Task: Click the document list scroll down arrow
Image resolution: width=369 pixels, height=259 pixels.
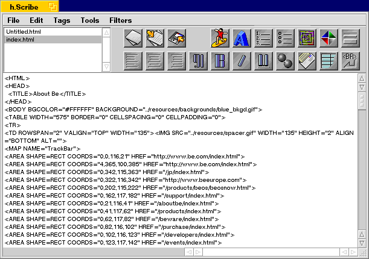Action: coord(106,67)
